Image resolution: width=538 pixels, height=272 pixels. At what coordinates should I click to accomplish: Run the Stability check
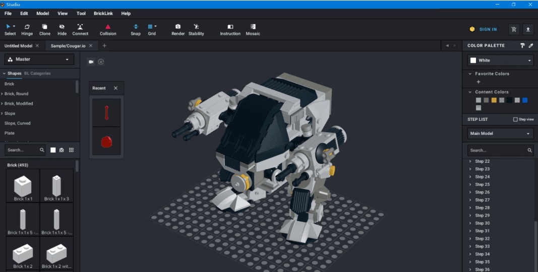pyautogui.click(x=196, y=30)
